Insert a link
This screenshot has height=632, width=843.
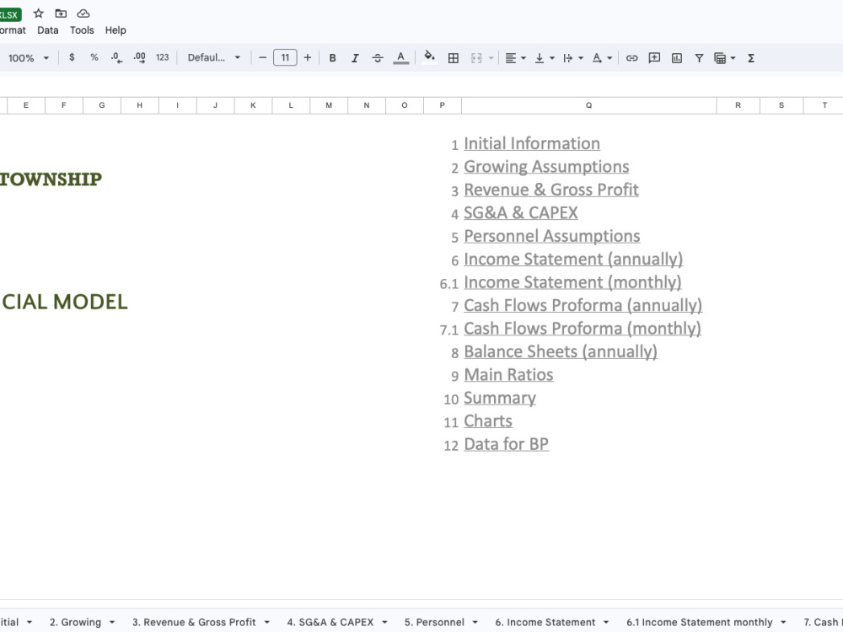tap(631, 58)
